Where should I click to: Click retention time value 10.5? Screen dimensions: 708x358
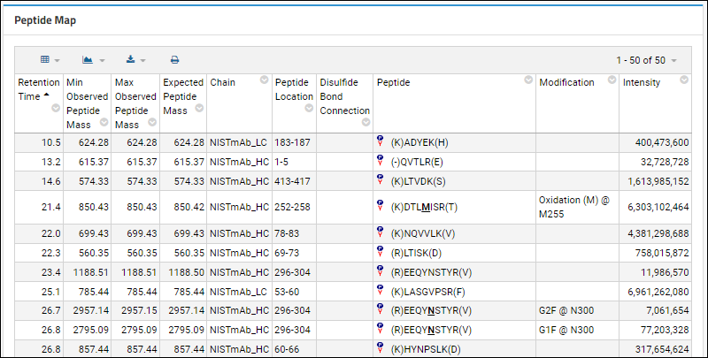coord(51,143)
